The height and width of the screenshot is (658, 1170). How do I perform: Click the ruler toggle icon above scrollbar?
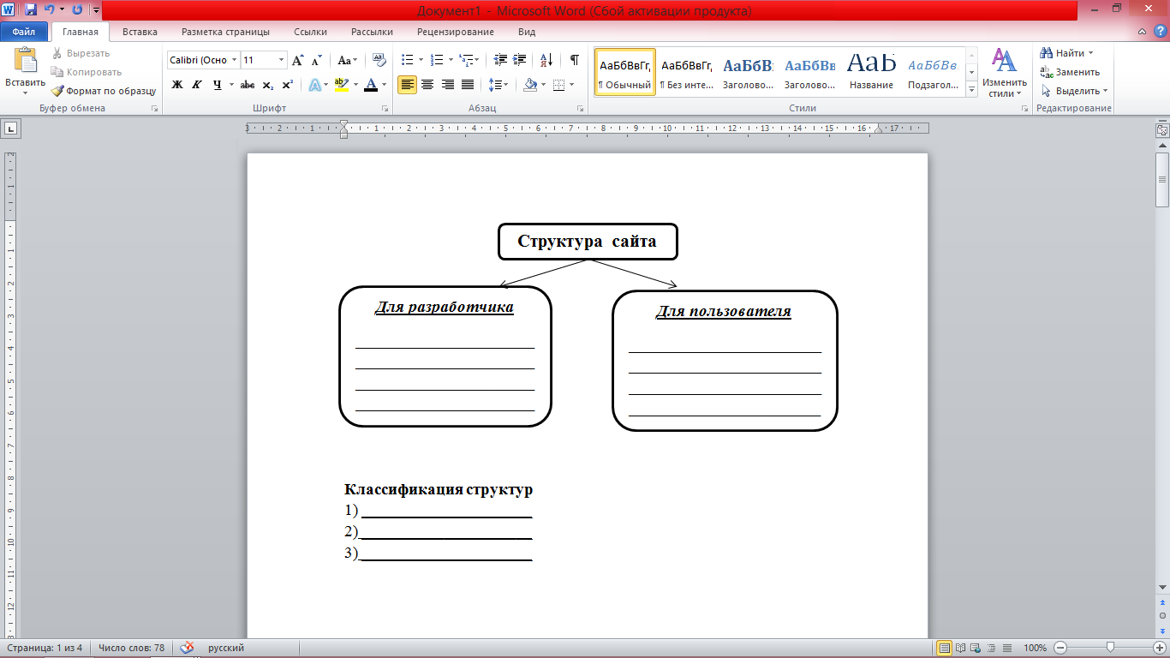pos(1162,130)
